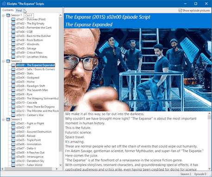
Task: Open s02e10 Cascade episode script
Action: click(26, 103)
